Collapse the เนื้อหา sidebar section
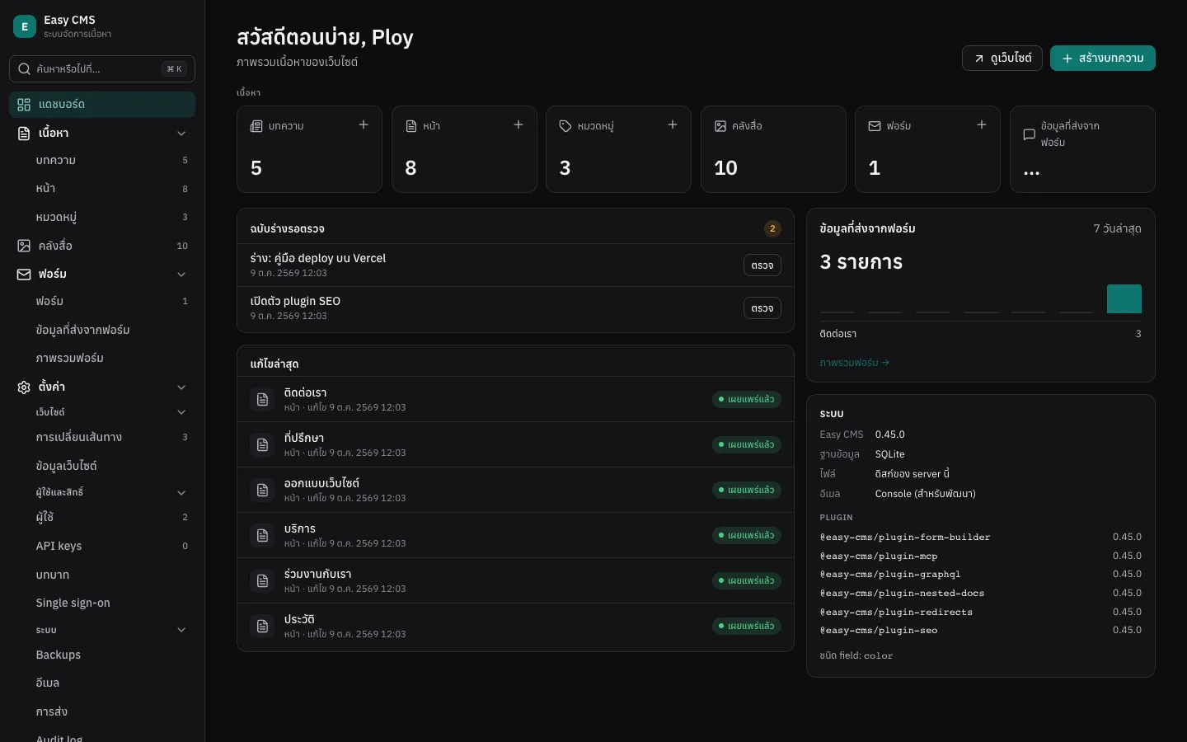The height and width of the screenshot is (742, 1187). click(x=181, y=133)
